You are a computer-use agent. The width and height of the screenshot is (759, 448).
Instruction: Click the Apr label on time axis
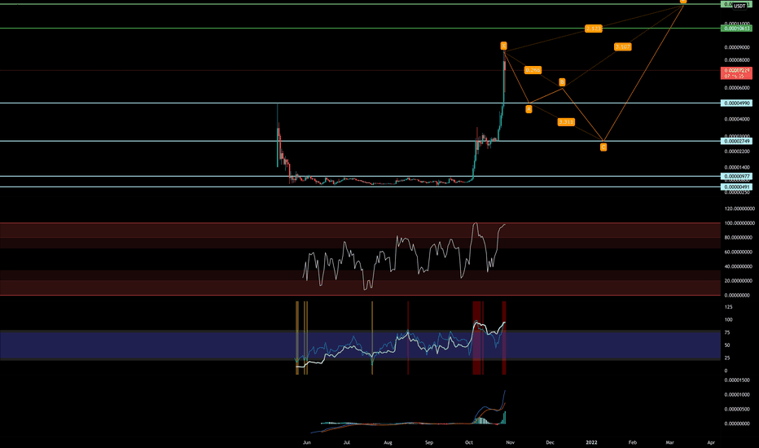pos(711,442)
